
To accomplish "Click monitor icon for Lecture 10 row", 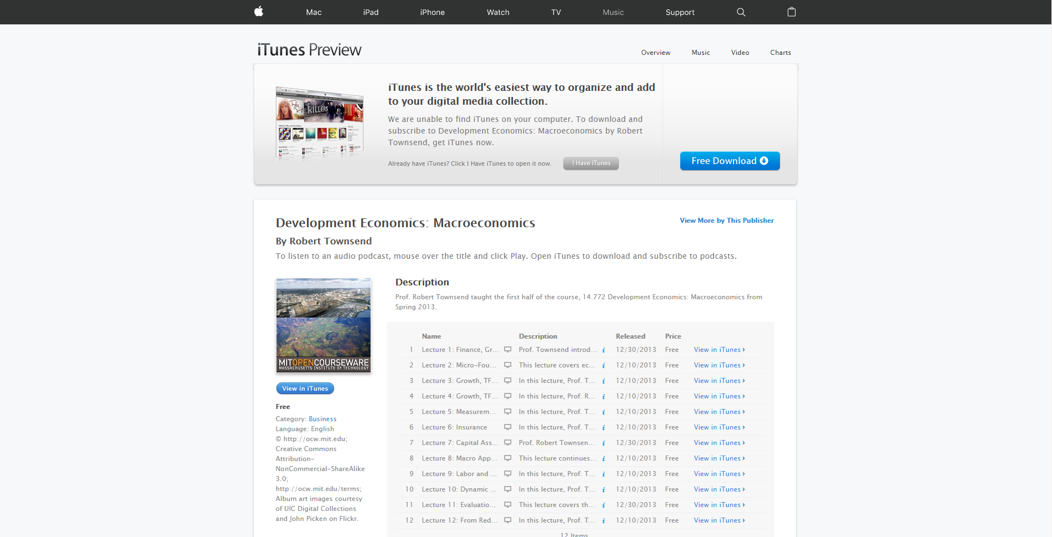I will point(507,489).
